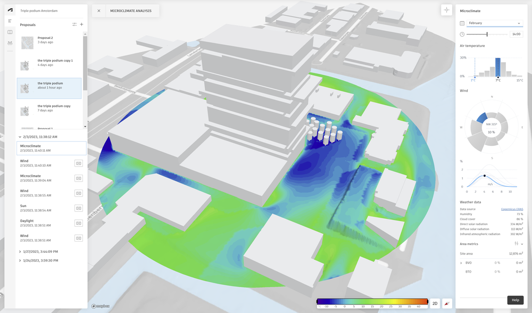The width and height of the screenshot is (532, 313).
Task: Open the Copernicus ERA5 data source link
Action: [x=512, y=209]
